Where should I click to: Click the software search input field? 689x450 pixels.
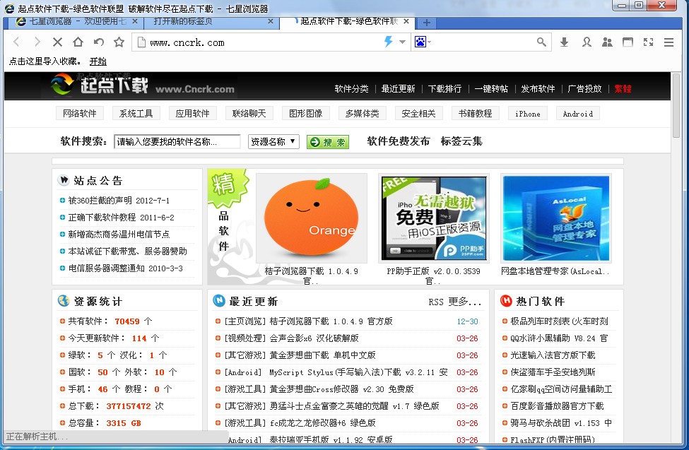[177, 141]
